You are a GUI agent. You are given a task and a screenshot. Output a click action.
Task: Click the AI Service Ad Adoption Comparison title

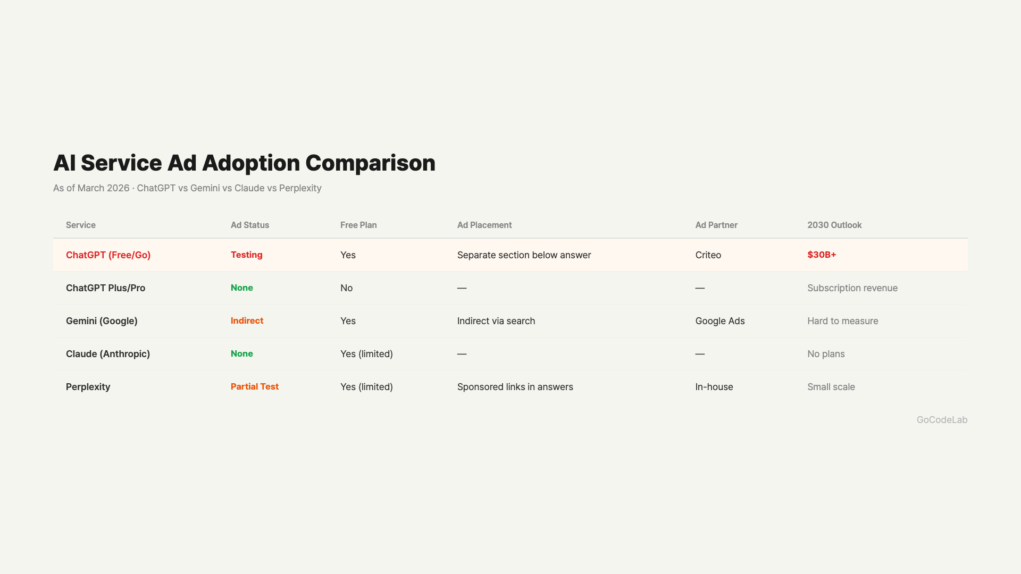point(244,163)
